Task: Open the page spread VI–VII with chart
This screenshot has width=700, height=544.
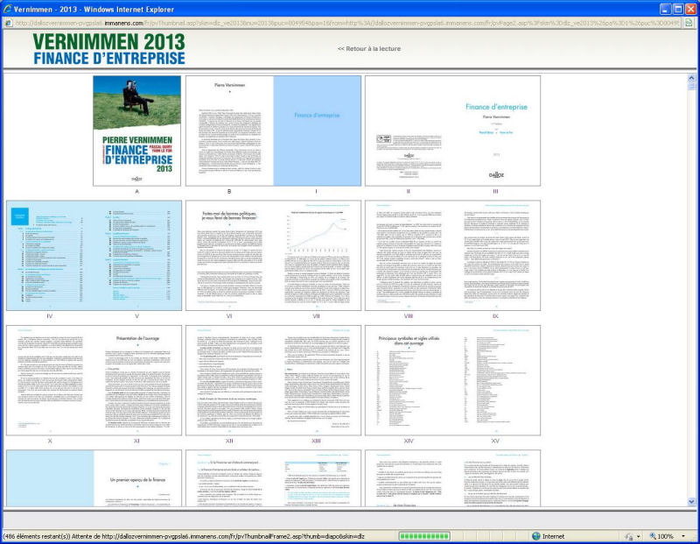Action: click(273, 255)
